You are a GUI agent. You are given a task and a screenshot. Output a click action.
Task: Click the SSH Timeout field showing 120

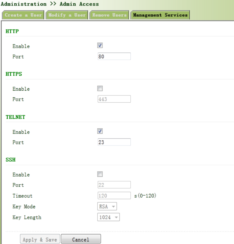click(114, 196)
